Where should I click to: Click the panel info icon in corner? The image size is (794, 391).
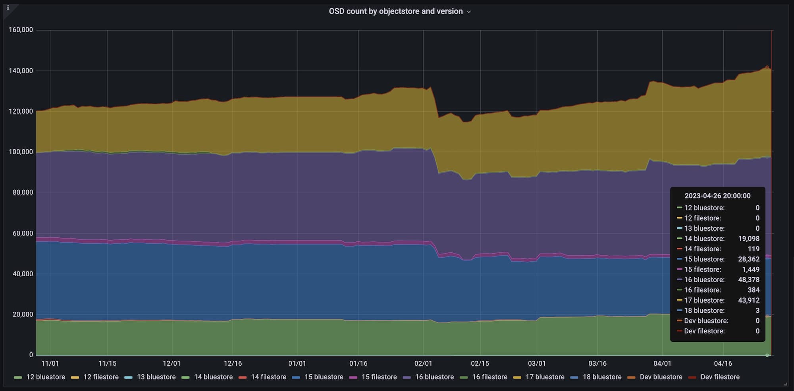click(x=8, y=8)
